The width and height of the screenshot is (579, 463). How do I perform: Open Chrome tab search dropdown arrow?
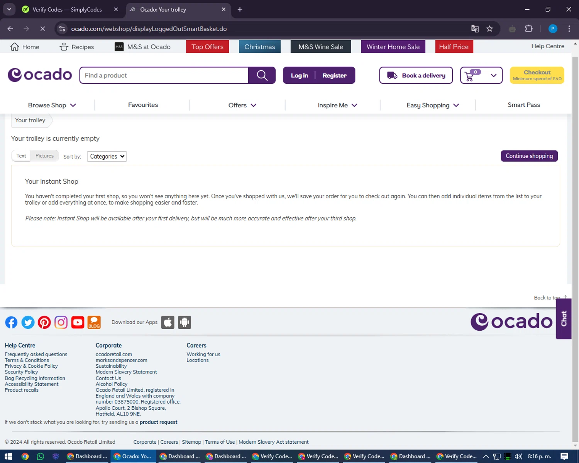pyautogui.click(x=9, y=9)
